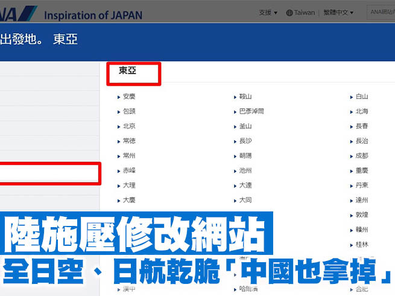The image size is (395, 296).
Task: Click the arrow icon next to 赤峰
Action: [x=119, y=171]
